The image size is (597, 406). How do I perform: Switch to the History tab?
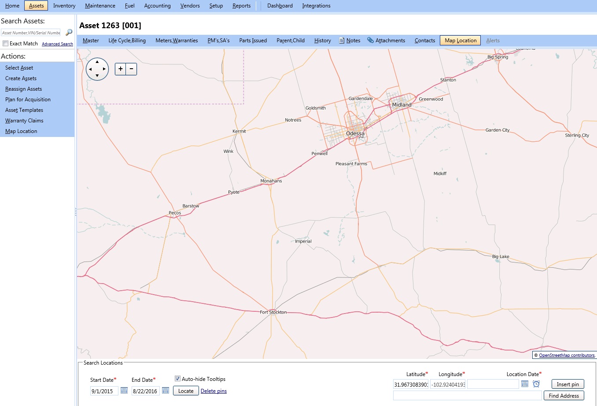click(x=322, y=41)
